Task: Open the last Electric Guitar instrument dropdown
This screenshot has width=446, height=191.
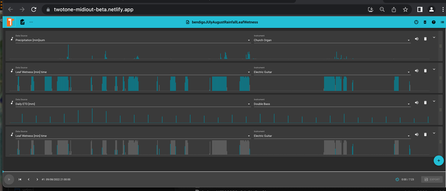Action: (332, 136)
